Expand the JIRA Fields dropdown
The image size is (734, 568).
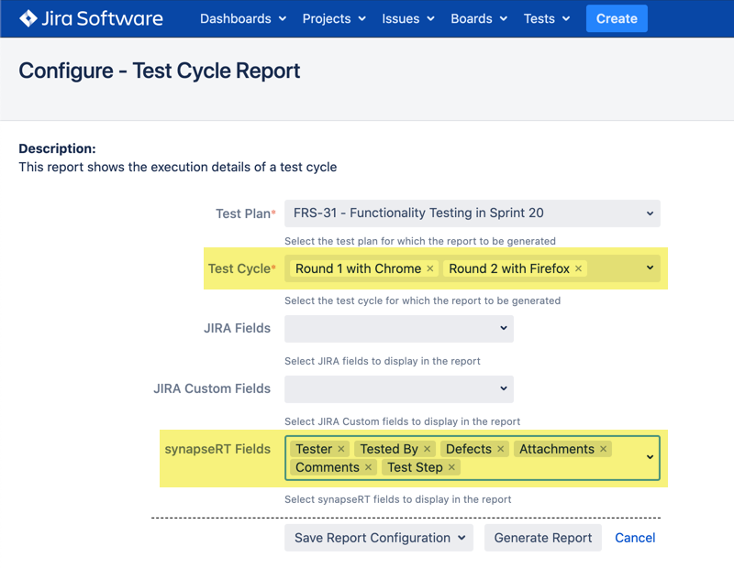[398, 328]
